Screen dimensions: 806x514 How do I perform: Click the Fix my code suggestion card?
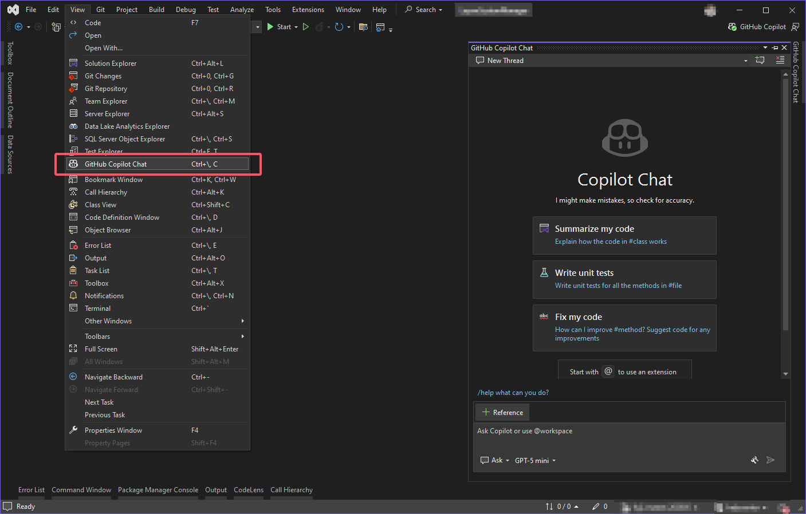pos(624,328)
